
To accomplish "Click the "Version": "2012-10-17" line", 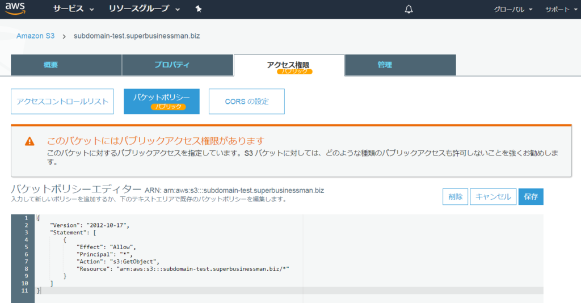I will [x=90, y=225].
